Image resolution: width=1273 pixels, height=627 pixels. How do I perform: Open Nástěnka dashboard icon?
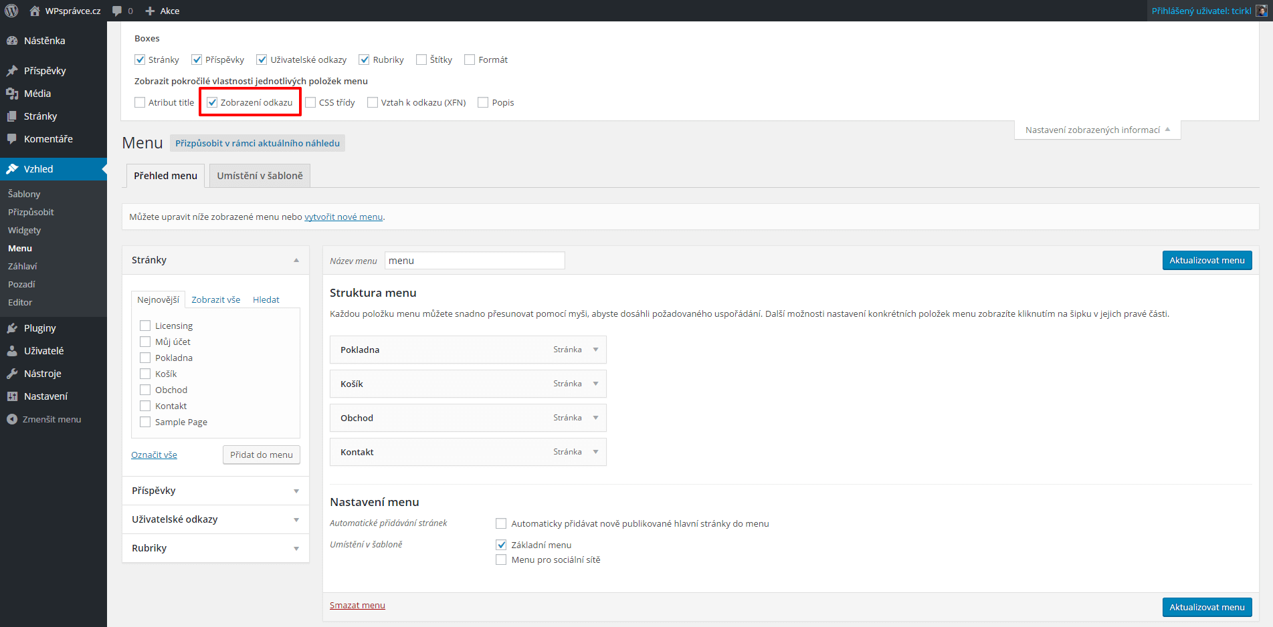[12, 41]
